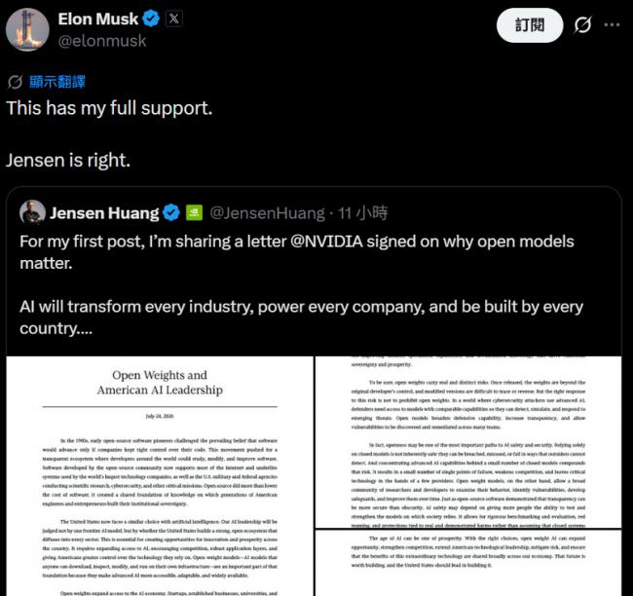
Task: Open Jensen Huang's profile avatar
Action: pos(32,212)
